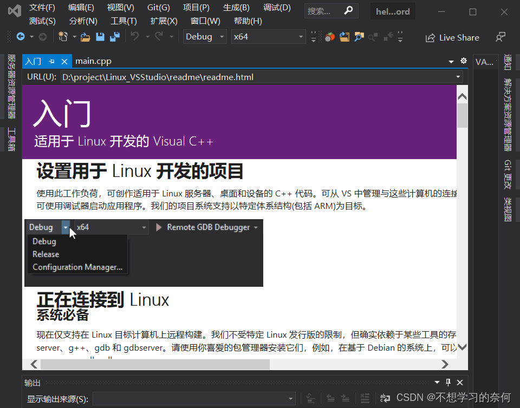
Task: Launch Visual Assist via the tomato icon
Action: pos(330,37)
